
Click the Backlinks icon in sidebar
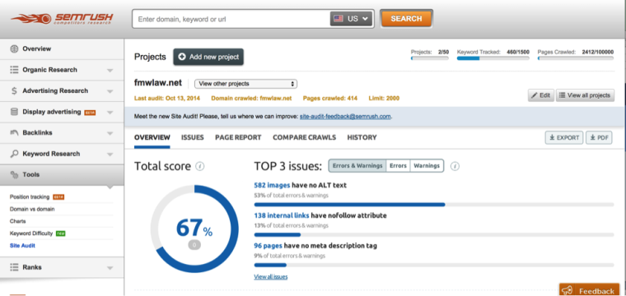[x=14, y=132]
